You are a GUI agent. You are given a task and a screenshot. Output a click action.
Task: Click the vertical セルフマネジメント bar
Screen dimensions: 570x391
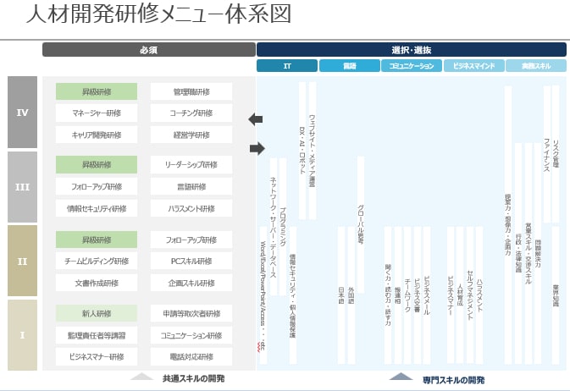pyautogui.click(x=470, y=295)
